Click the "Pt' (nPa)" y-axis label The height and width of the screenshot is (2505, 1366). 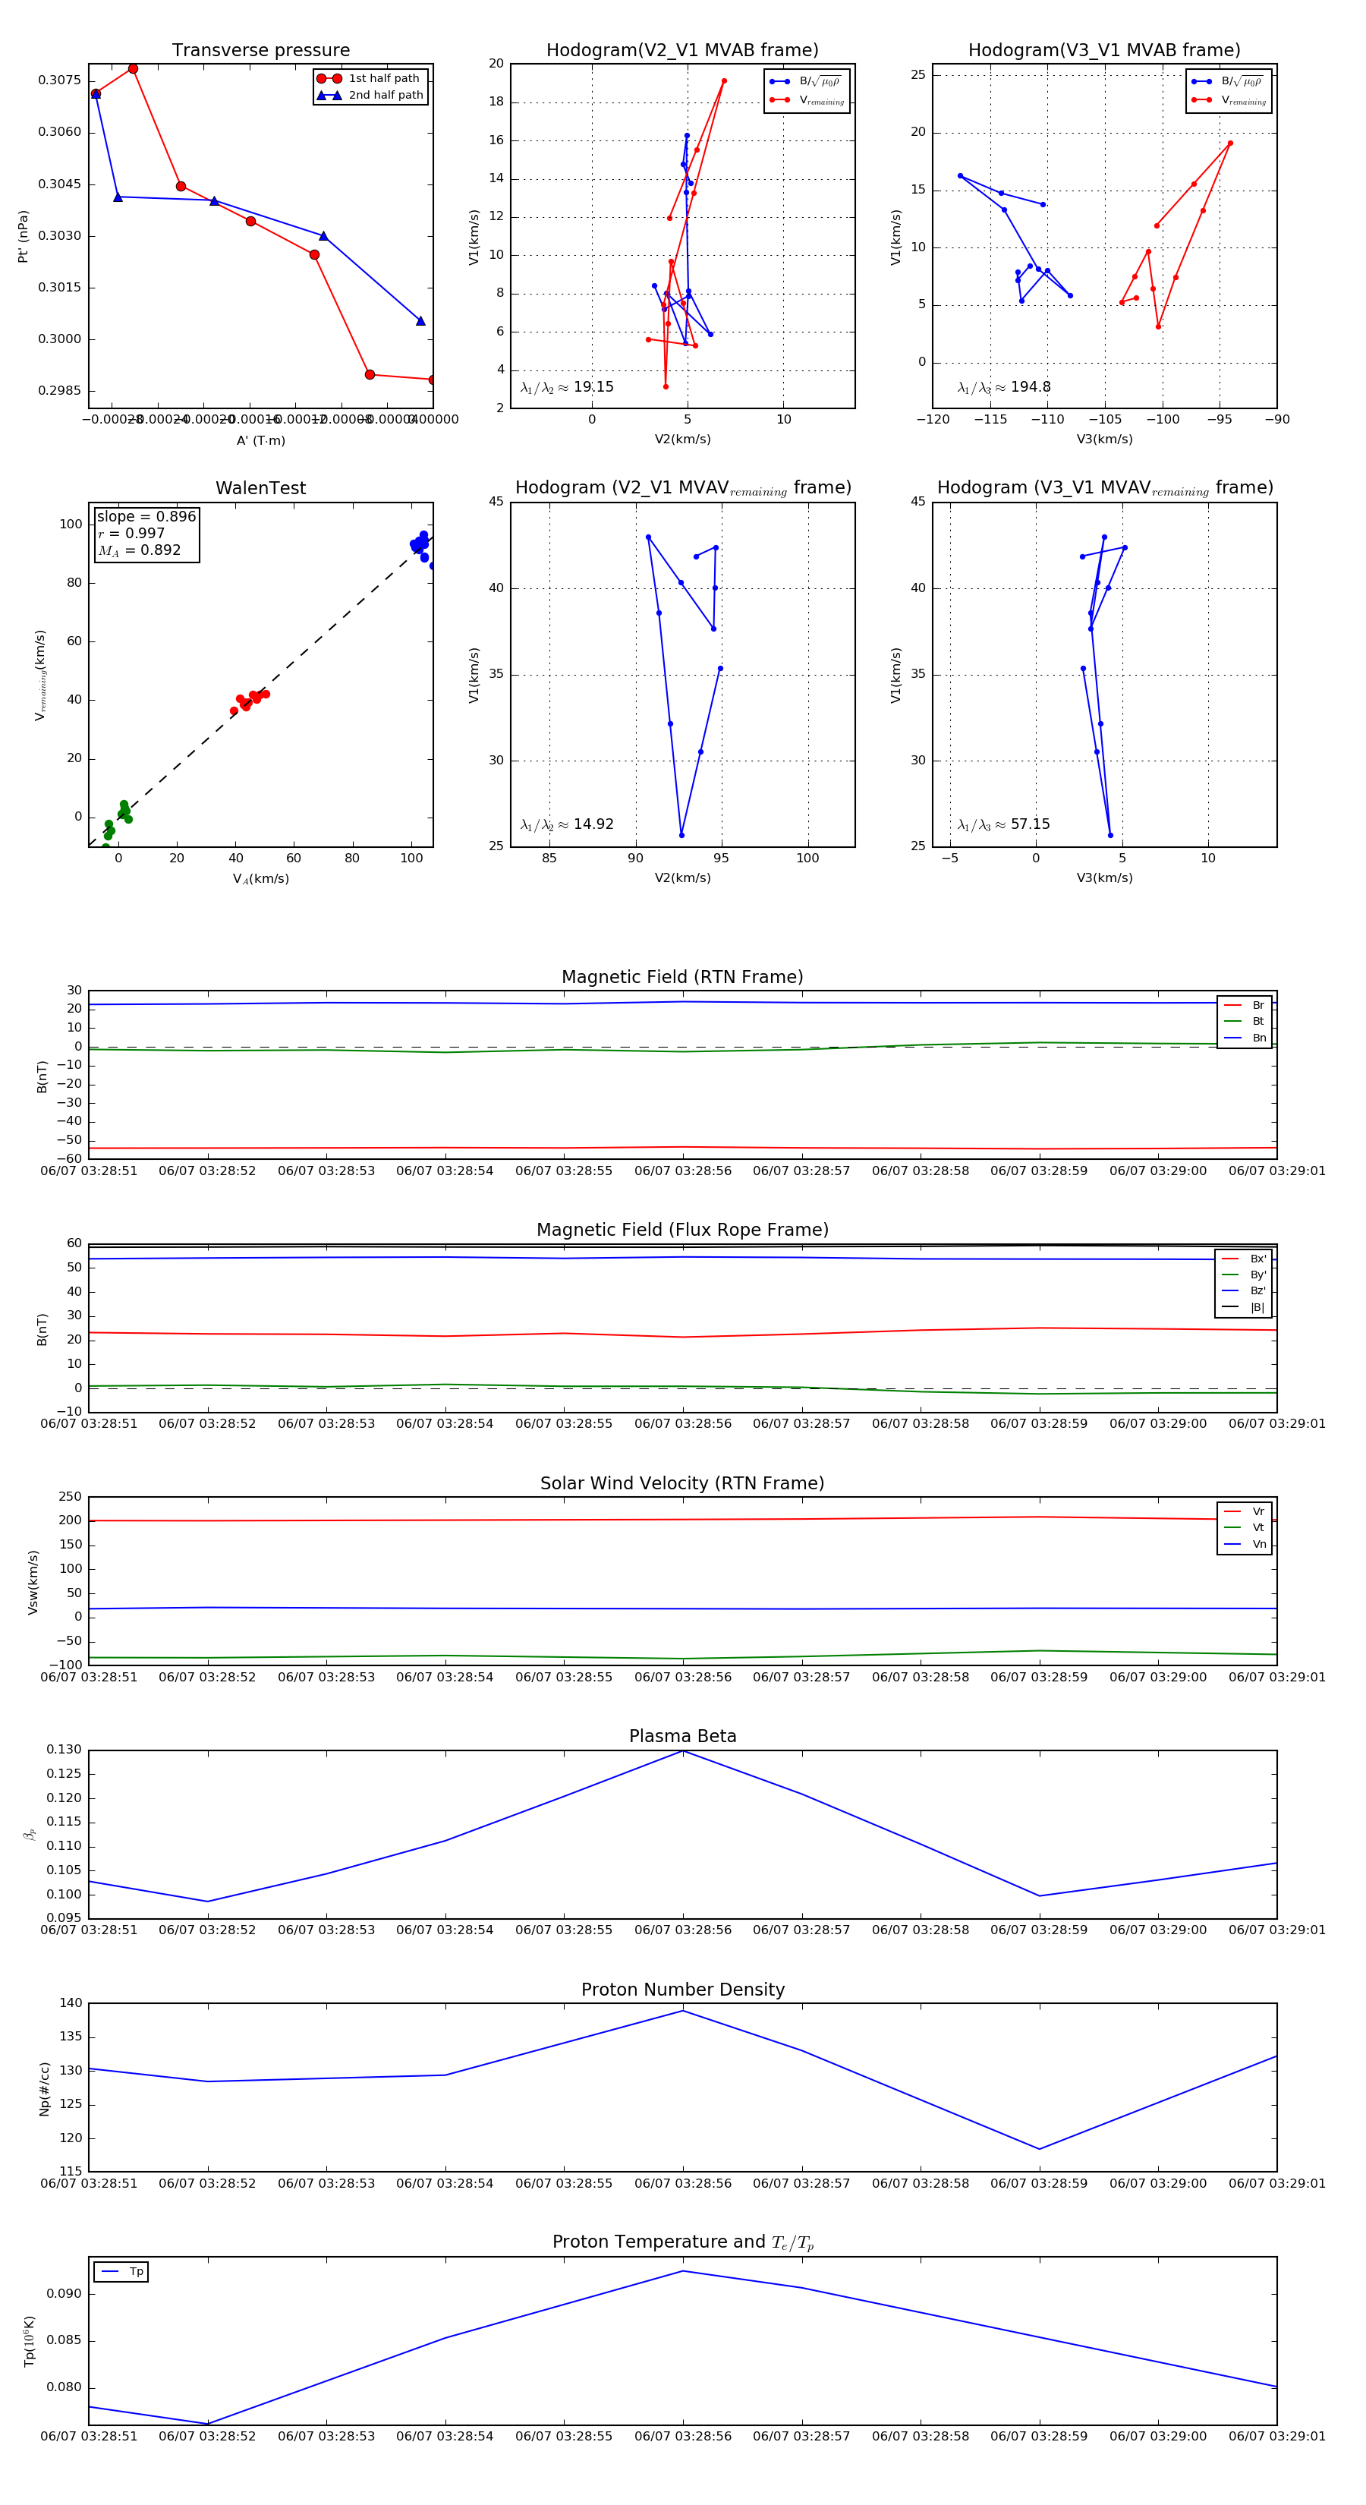tap(24, 236)
